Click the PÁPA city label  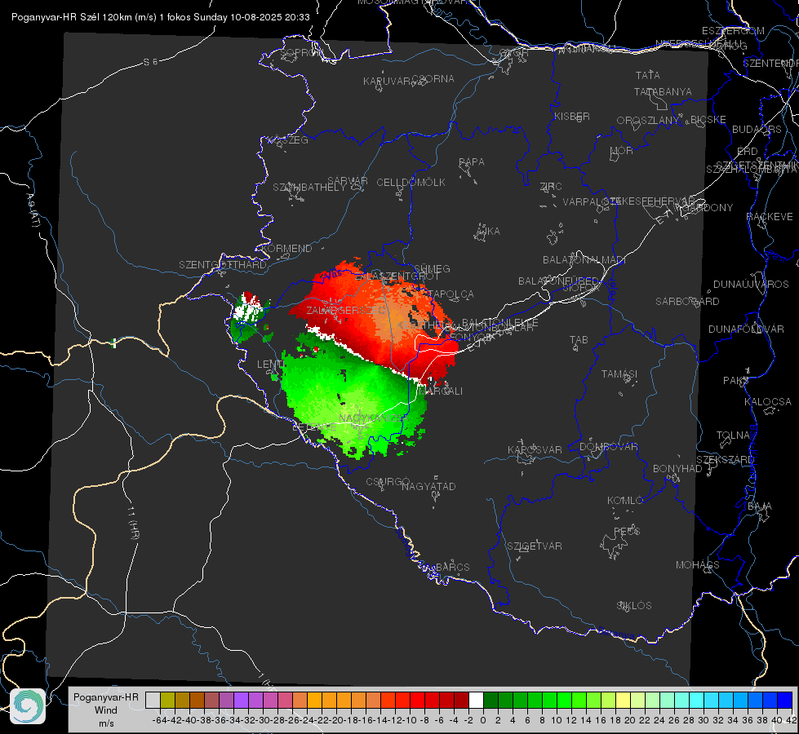coord(472,162)
